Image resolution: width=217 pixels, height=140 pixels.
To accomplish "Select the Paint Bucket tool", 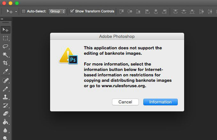I will (5, 122).
